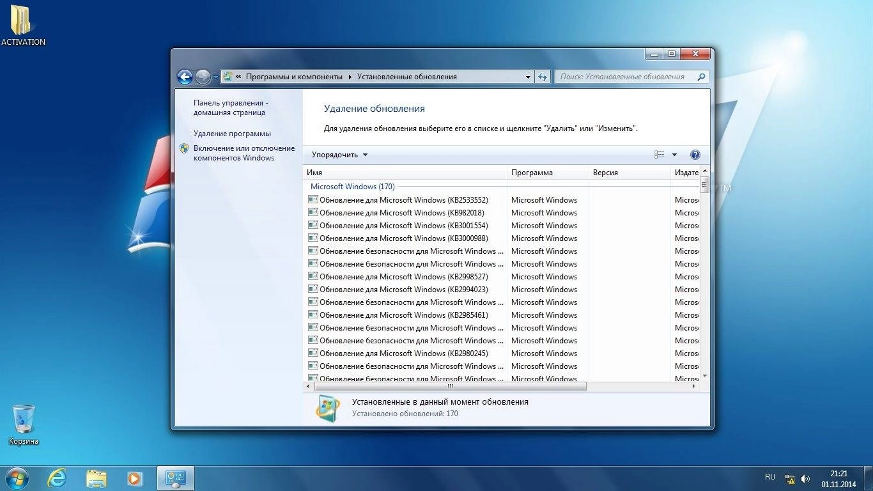The width and height of the screenshot is (873, 491).
Task: Launch Internet Explorer from taskbar
Action: [x=58, y=478]
